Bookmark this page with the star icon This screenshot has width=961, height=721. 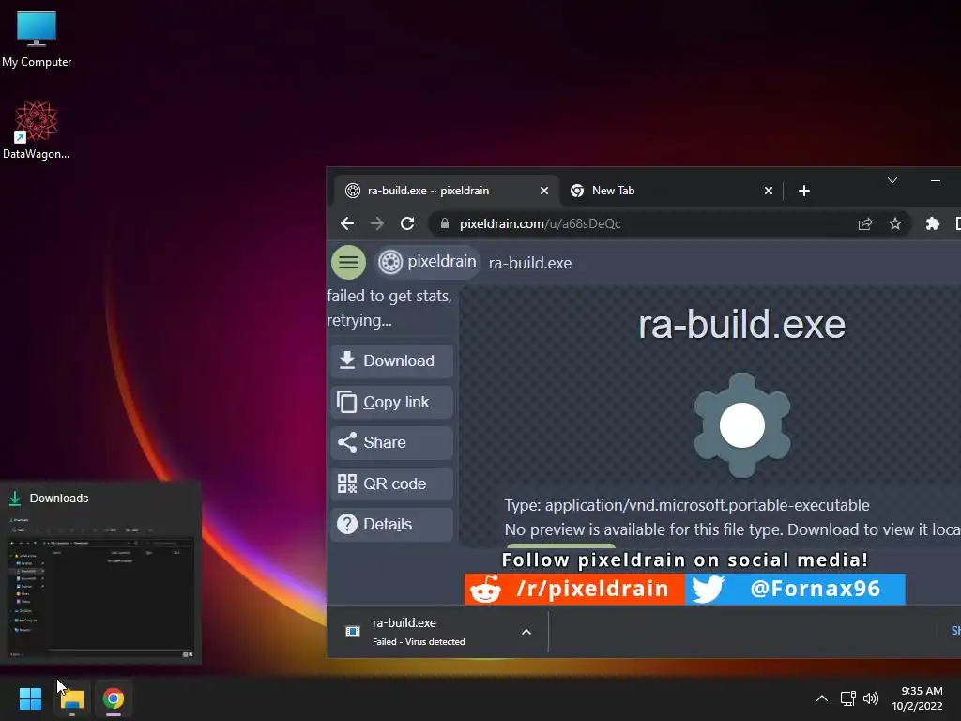click(895, 223)
